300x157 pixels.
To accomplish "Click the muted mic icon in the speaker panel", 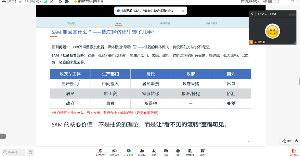I will tap(252, 14).
